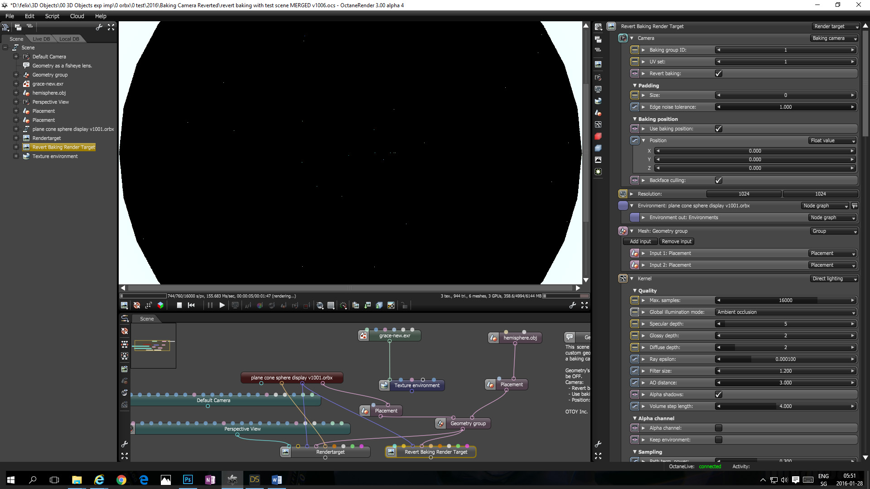Open the Baking camera type dropdown
Image resolution: width=870 pixels, height=489 pixels.
[x=834, y=38]
